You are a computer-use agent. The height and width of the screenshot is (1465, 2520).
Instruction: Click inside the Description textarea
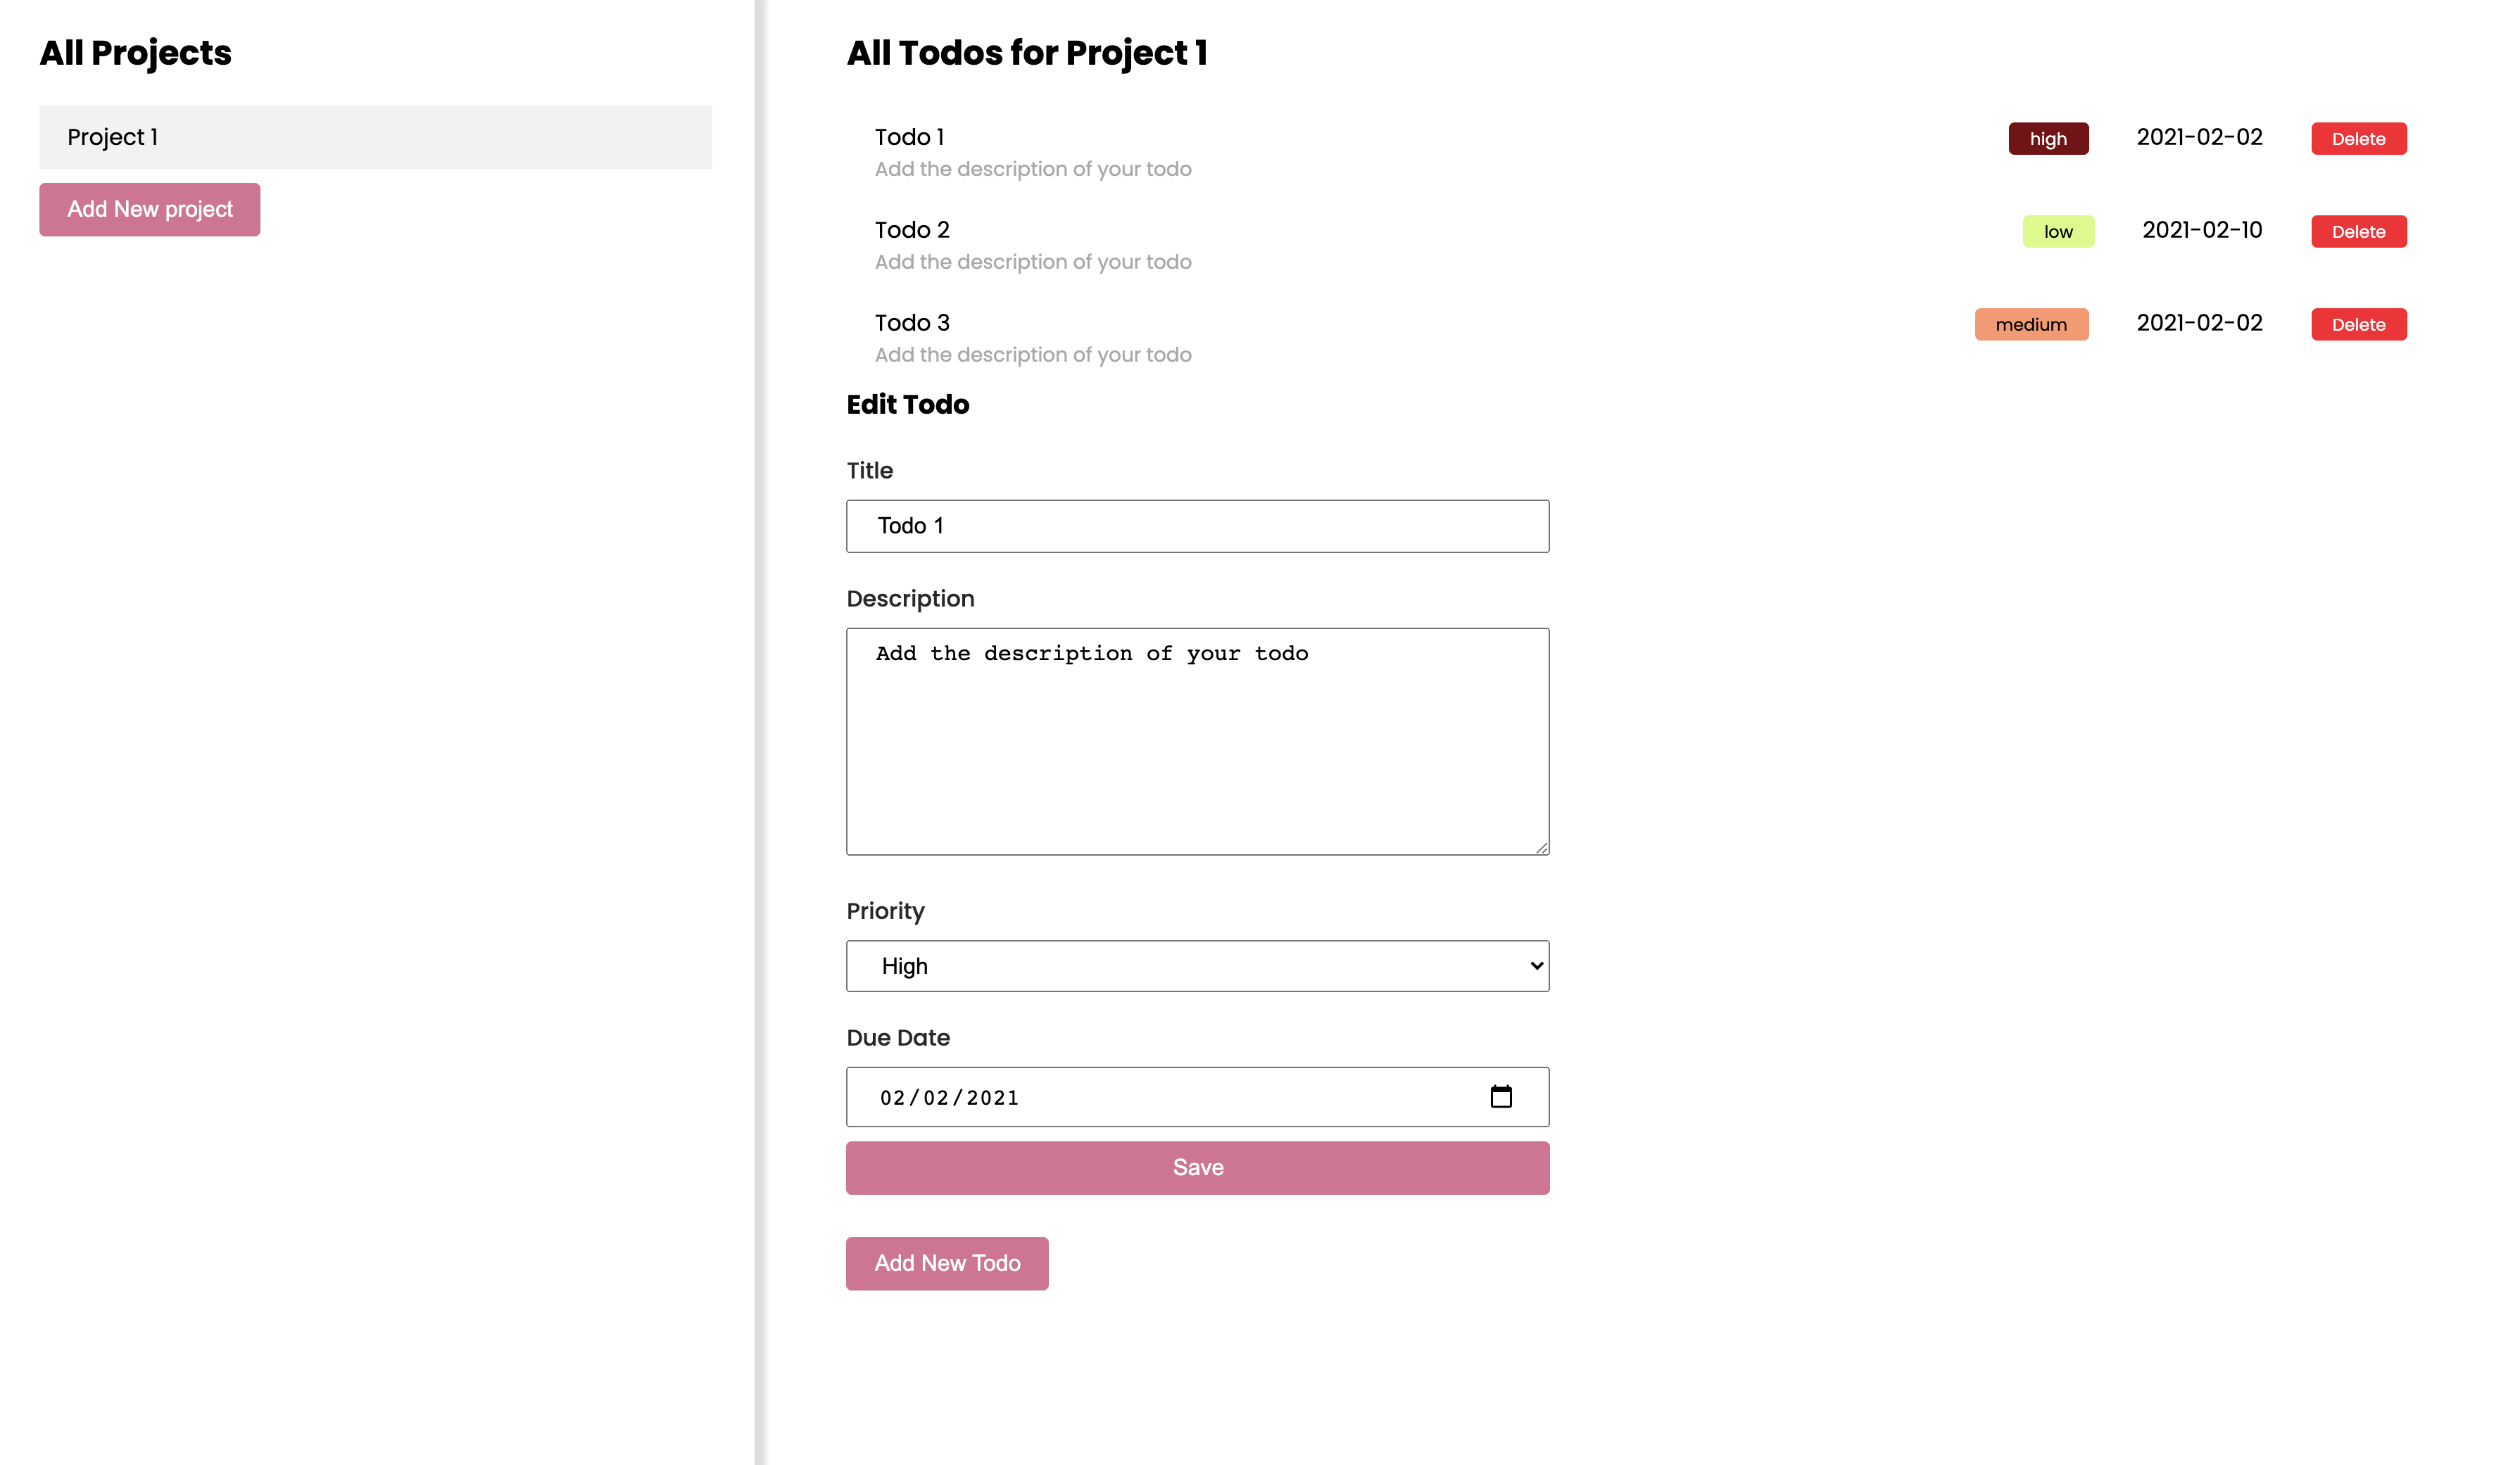(x=1197, y=740)
